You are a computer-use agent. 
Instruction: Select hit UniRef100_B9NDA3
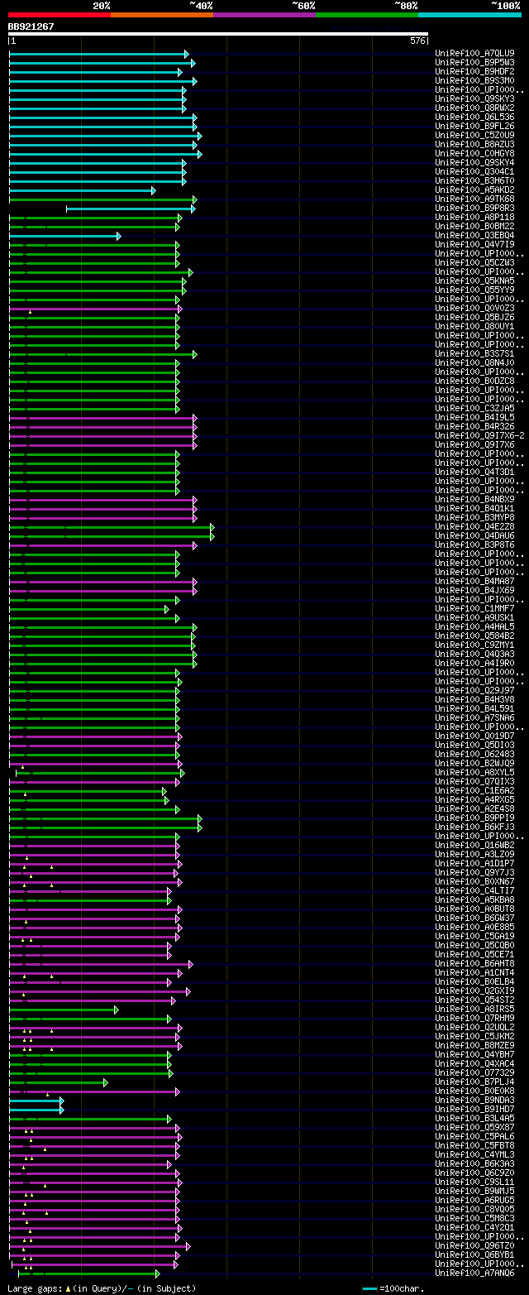pyautogui.click(x=474, y=1100)
